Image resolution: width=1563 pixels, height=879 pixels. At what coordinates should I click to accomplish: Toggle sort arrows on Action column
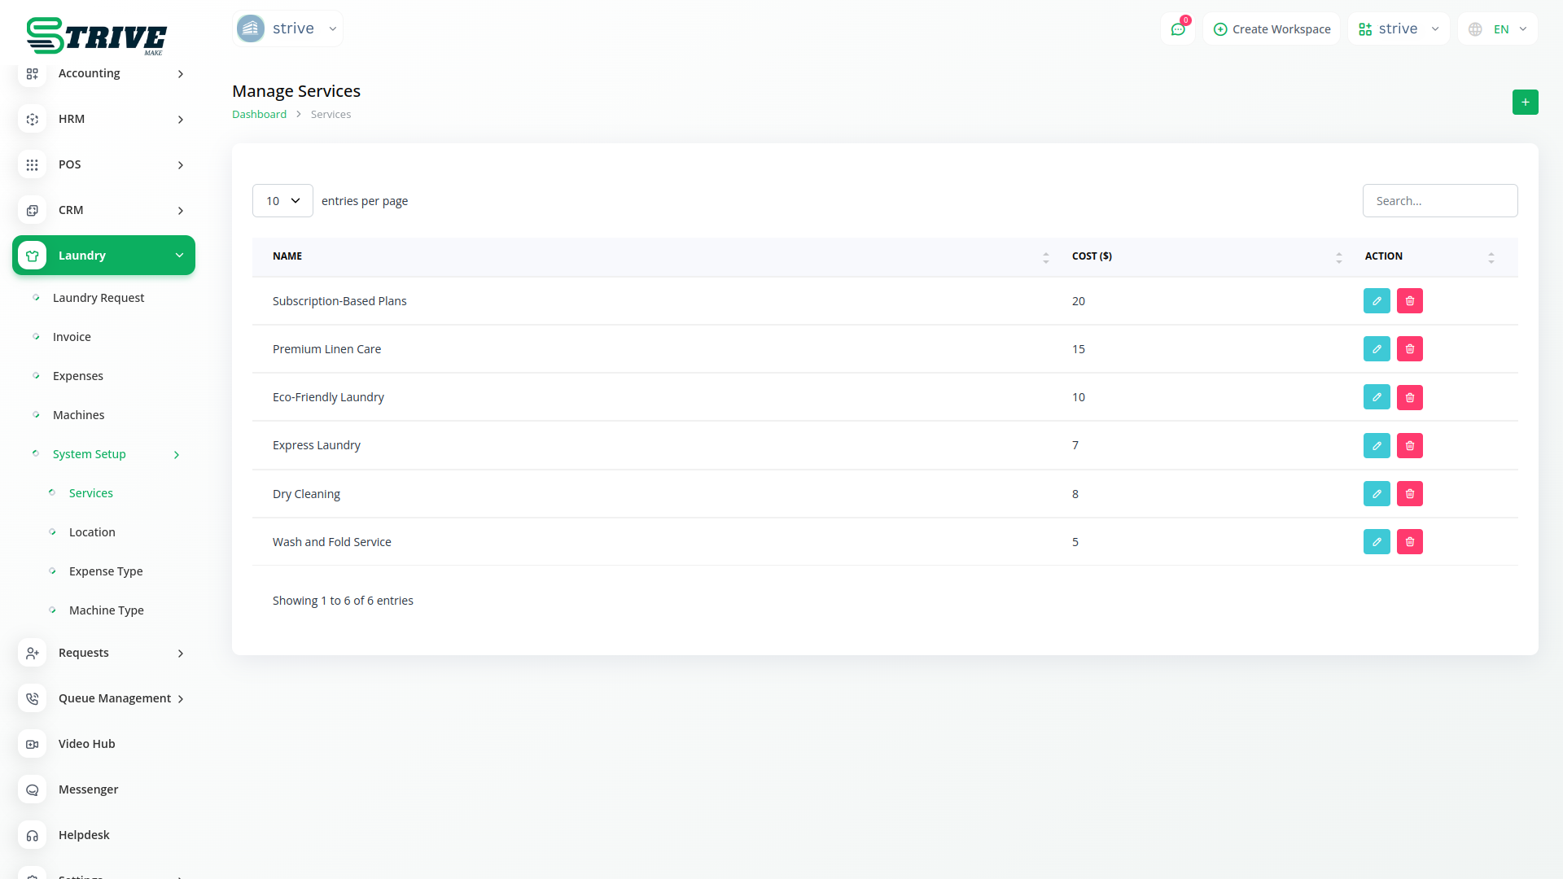(x=1491, y=257)
